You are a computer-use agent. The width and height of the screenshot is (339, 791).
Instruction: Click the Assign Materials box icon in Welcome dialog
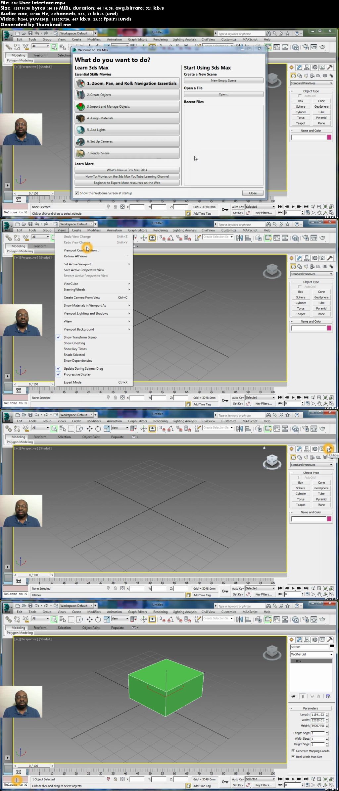click(x=80, y=118)
